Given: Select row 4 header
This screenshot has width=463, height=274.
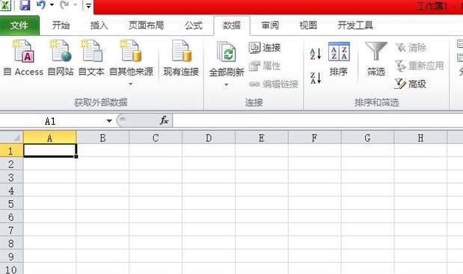Looking at the screenshot, I should coord(11,190).
